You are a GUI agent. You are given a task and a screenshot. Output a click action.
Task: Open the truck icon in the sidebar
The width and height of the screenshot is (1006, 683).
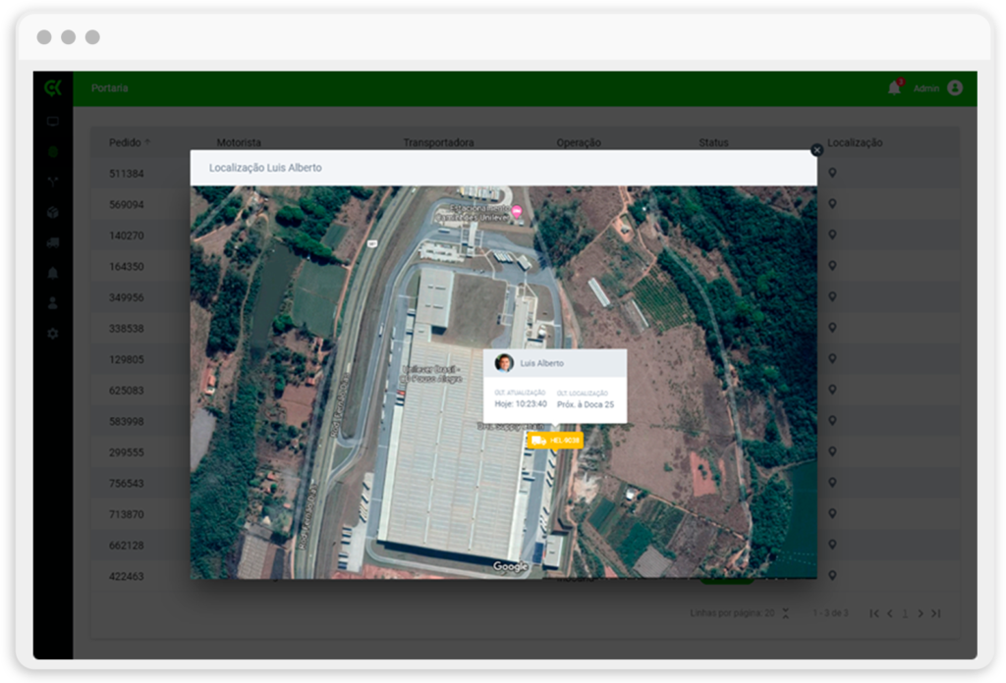click(53, 242)
